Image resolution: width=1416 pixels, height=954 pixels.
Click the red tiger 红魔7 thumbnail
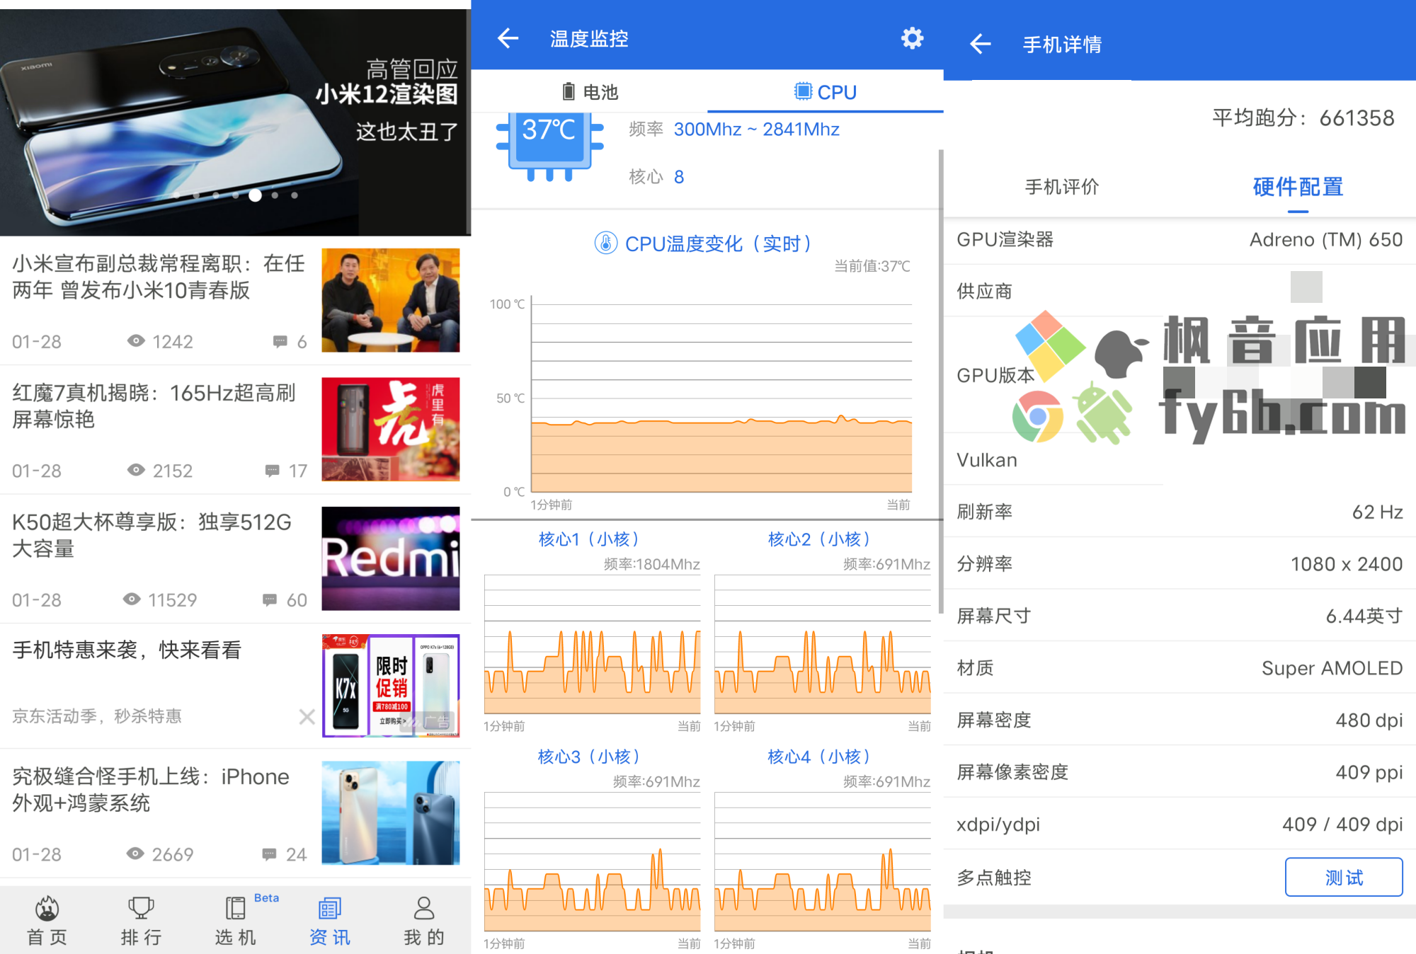point(390,429)
